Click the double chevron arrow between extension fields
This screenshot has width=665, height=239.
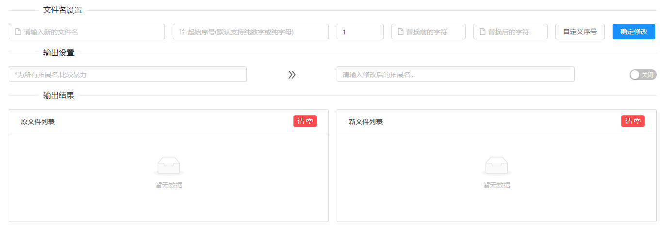click(292, 75)
